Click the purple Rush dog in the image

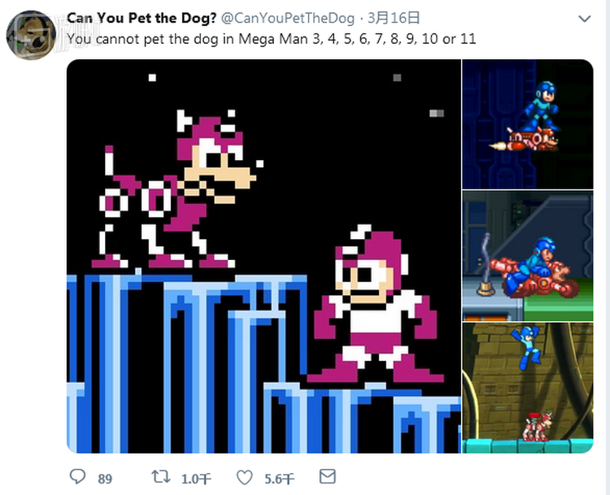(177, 189)
